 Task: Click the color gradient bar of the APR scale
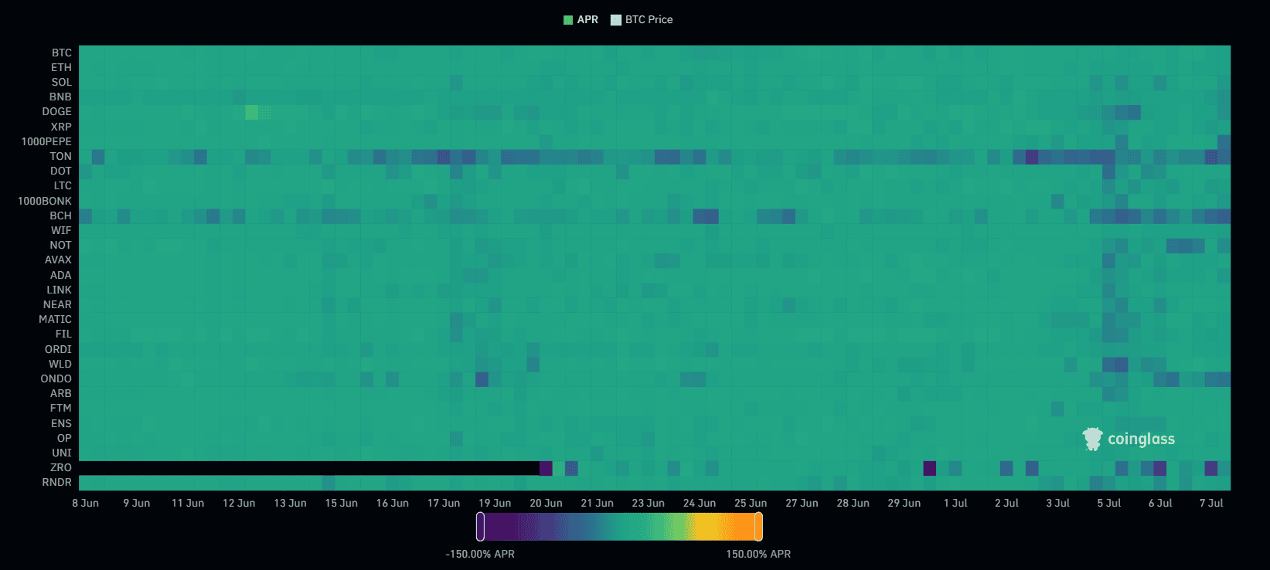pyautogui.click(x=619, y=526)
